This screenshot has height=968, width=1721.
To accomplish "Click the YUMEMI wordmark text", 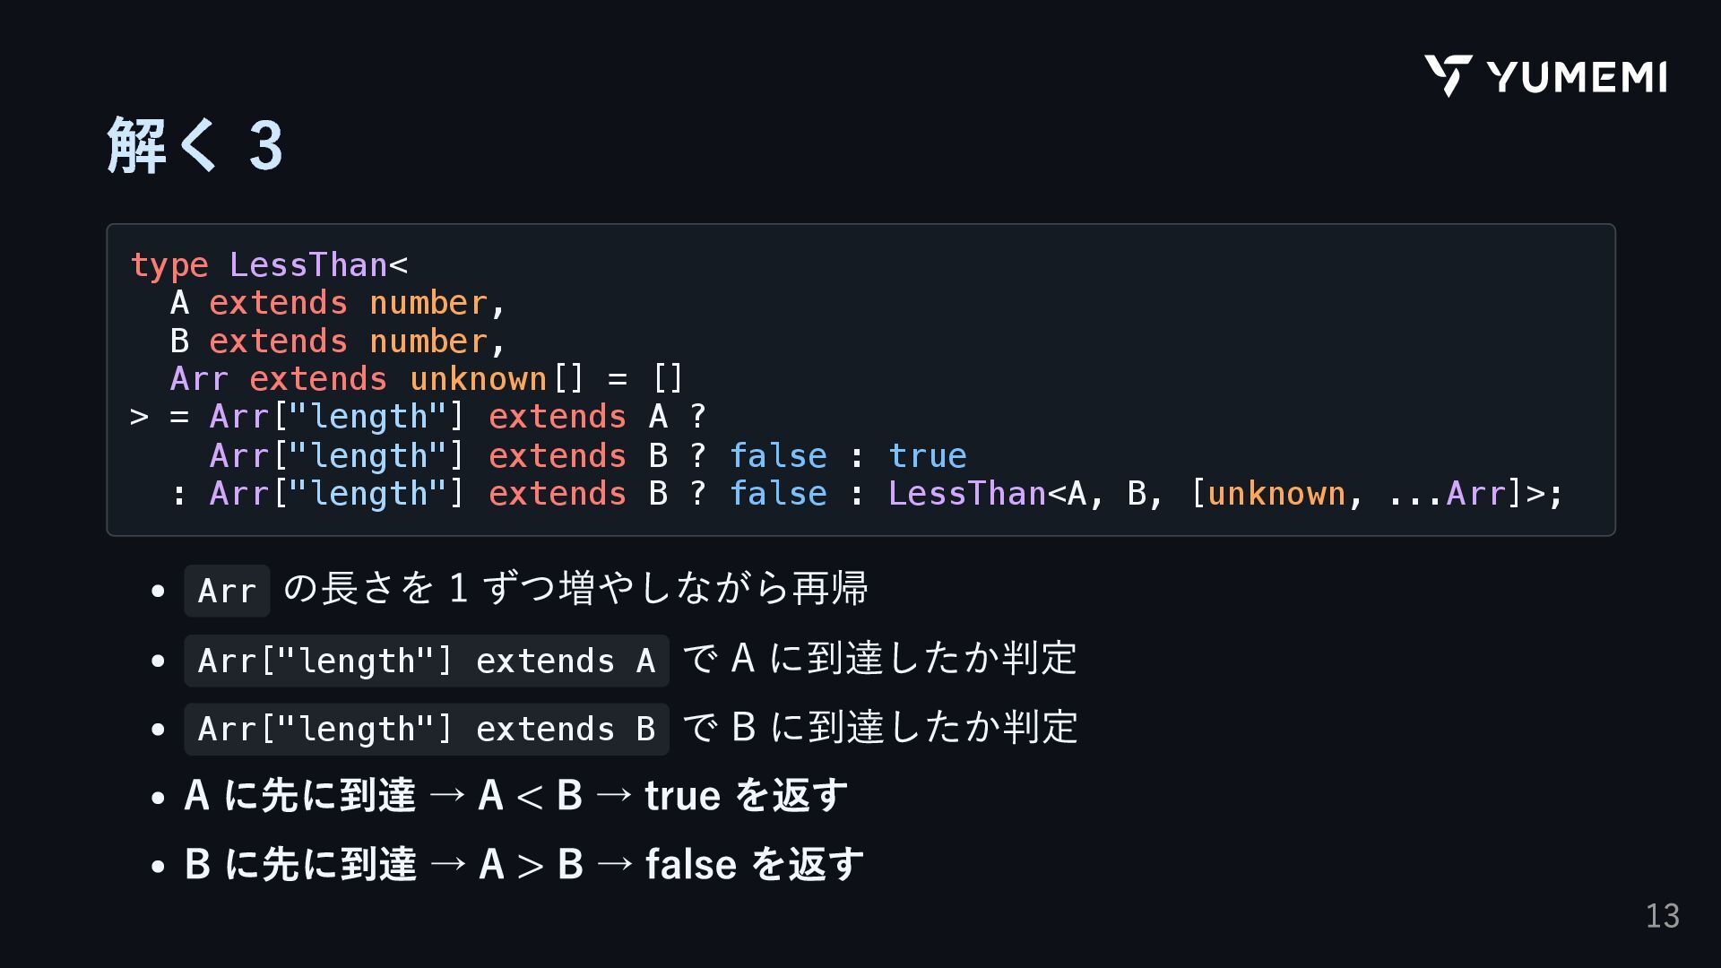I will [1577, 77].
